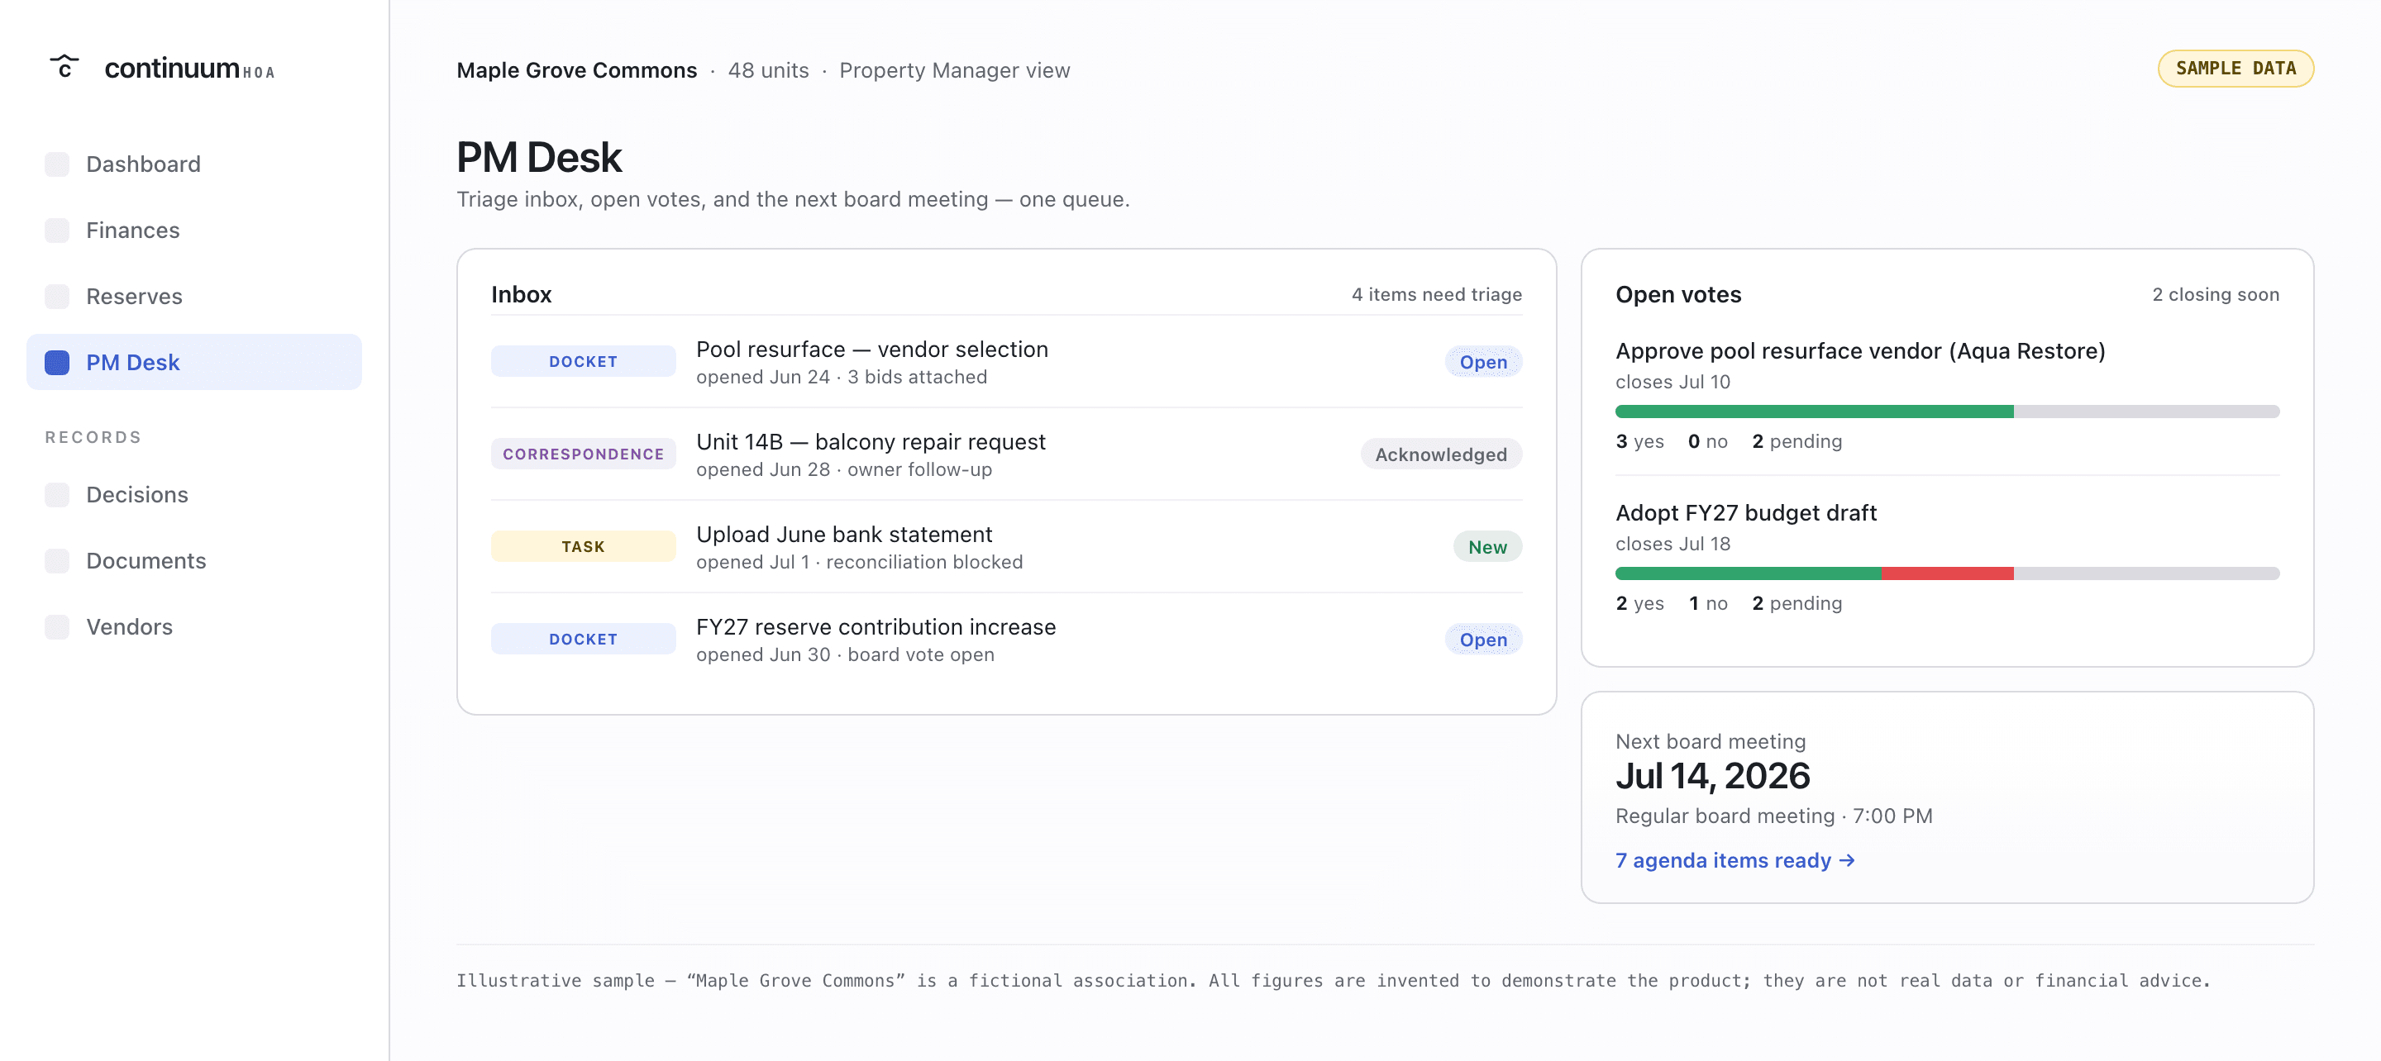The height and width of the screenshot is (1061, 2381).
Task: Click the Continuum logo icon
Action: coord(64,67)
